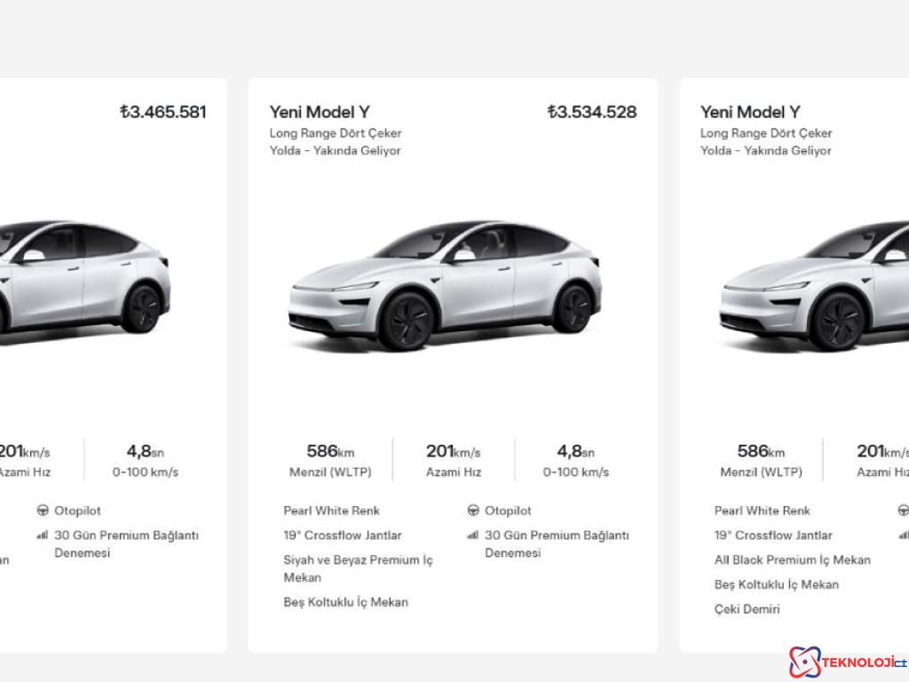Select Beş Koltuklu İç Mekan on middle card
This screenshot has width=909, height=682.
point(345,602)
